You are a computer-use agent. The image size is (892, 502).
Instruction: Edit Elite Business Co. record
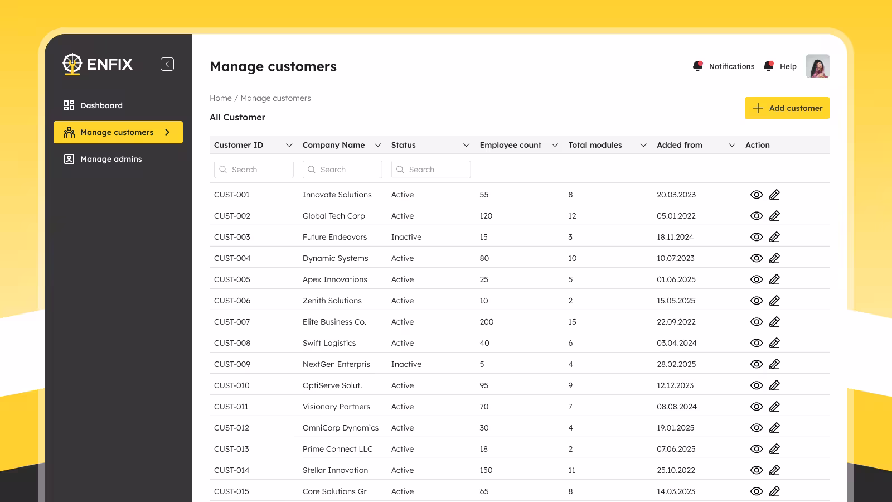[x=774, y=322]
